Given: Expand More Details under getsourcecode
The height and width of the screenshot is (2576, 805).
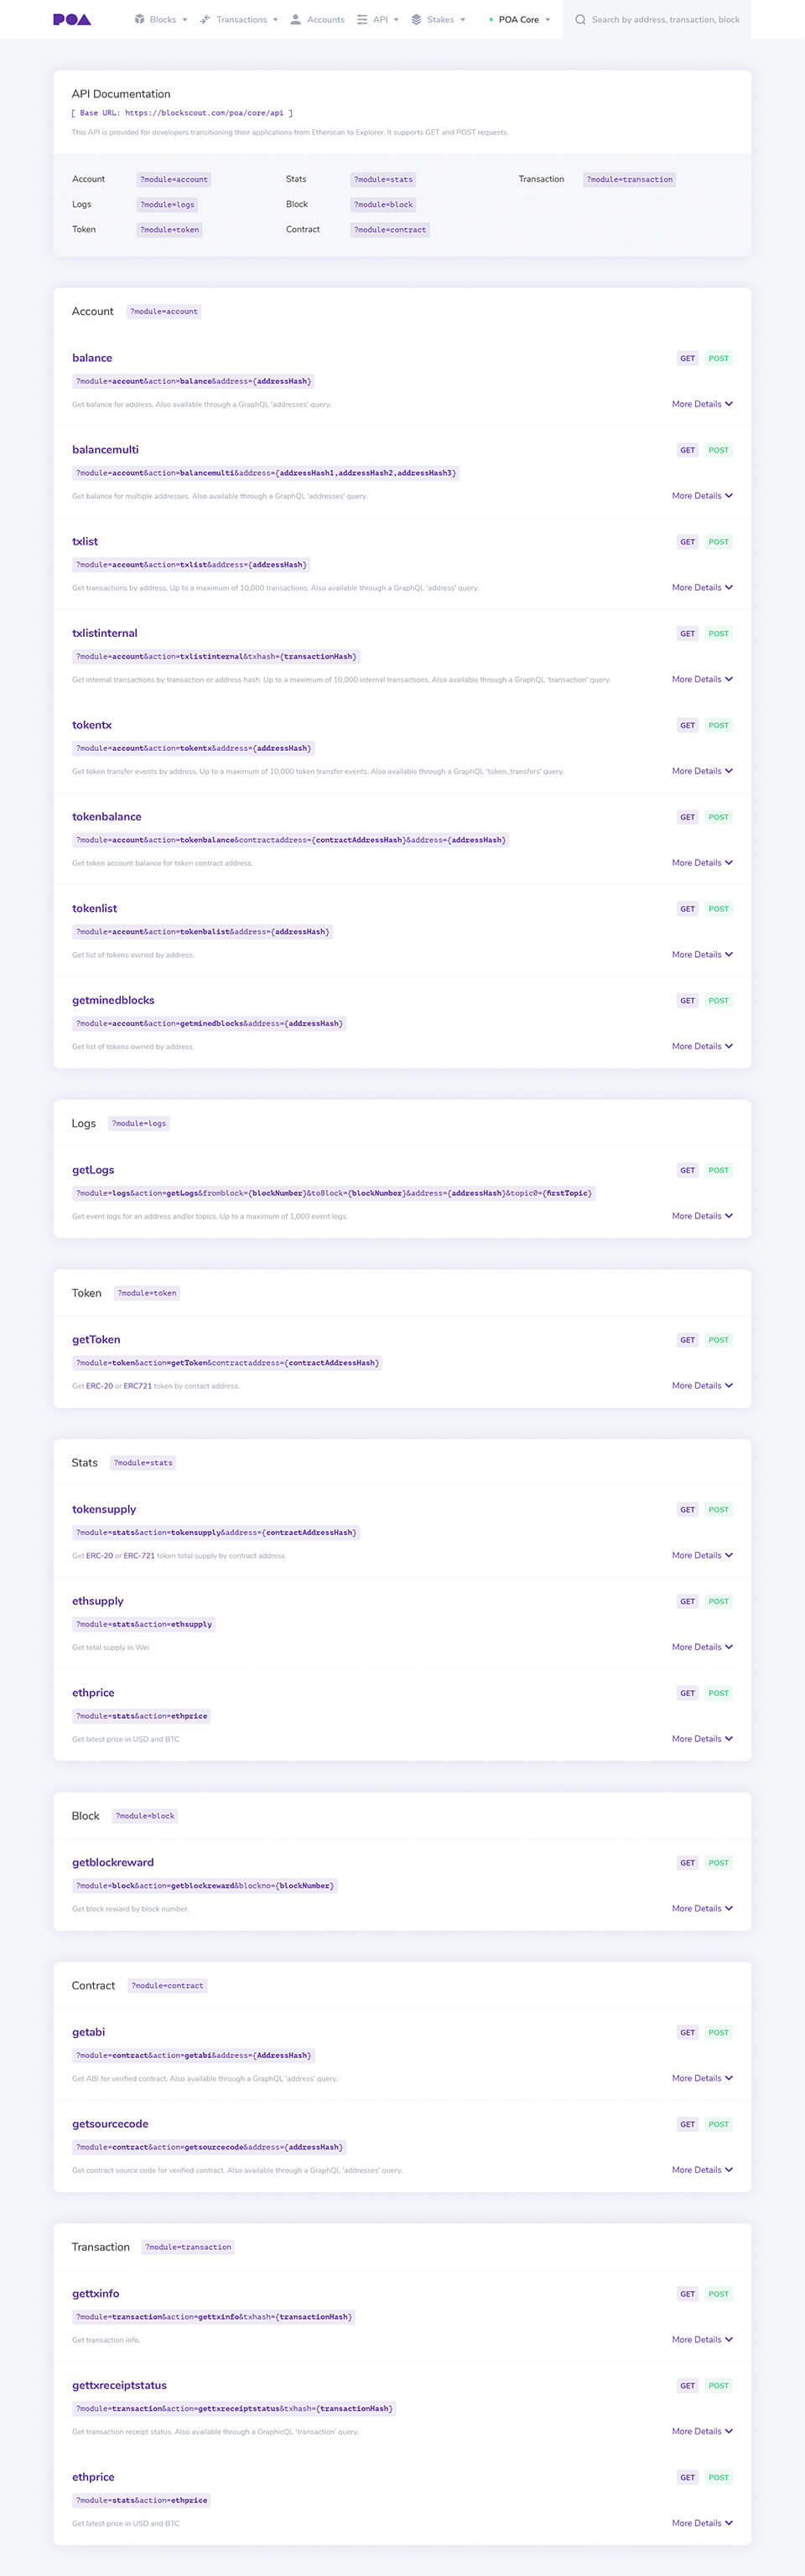Looking at the screenshot, I should [702, 2170].
